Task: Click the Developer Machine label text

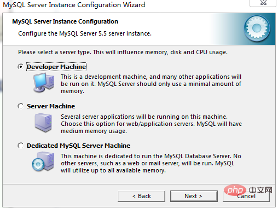Action: point(56,67)
